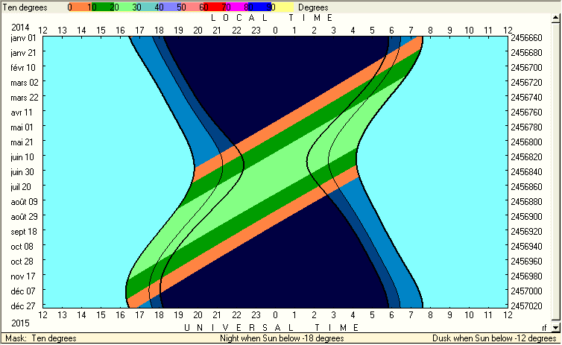
Task: Click Julian date '2456820'
Action: pyautogui.click(x=526, y=157)
